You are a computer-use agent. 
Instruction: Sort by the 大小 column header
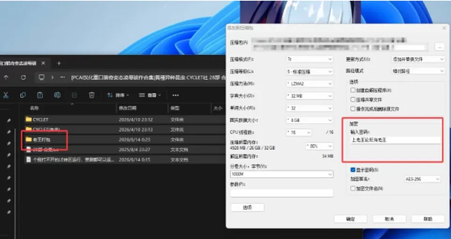(x=218, y=108)
